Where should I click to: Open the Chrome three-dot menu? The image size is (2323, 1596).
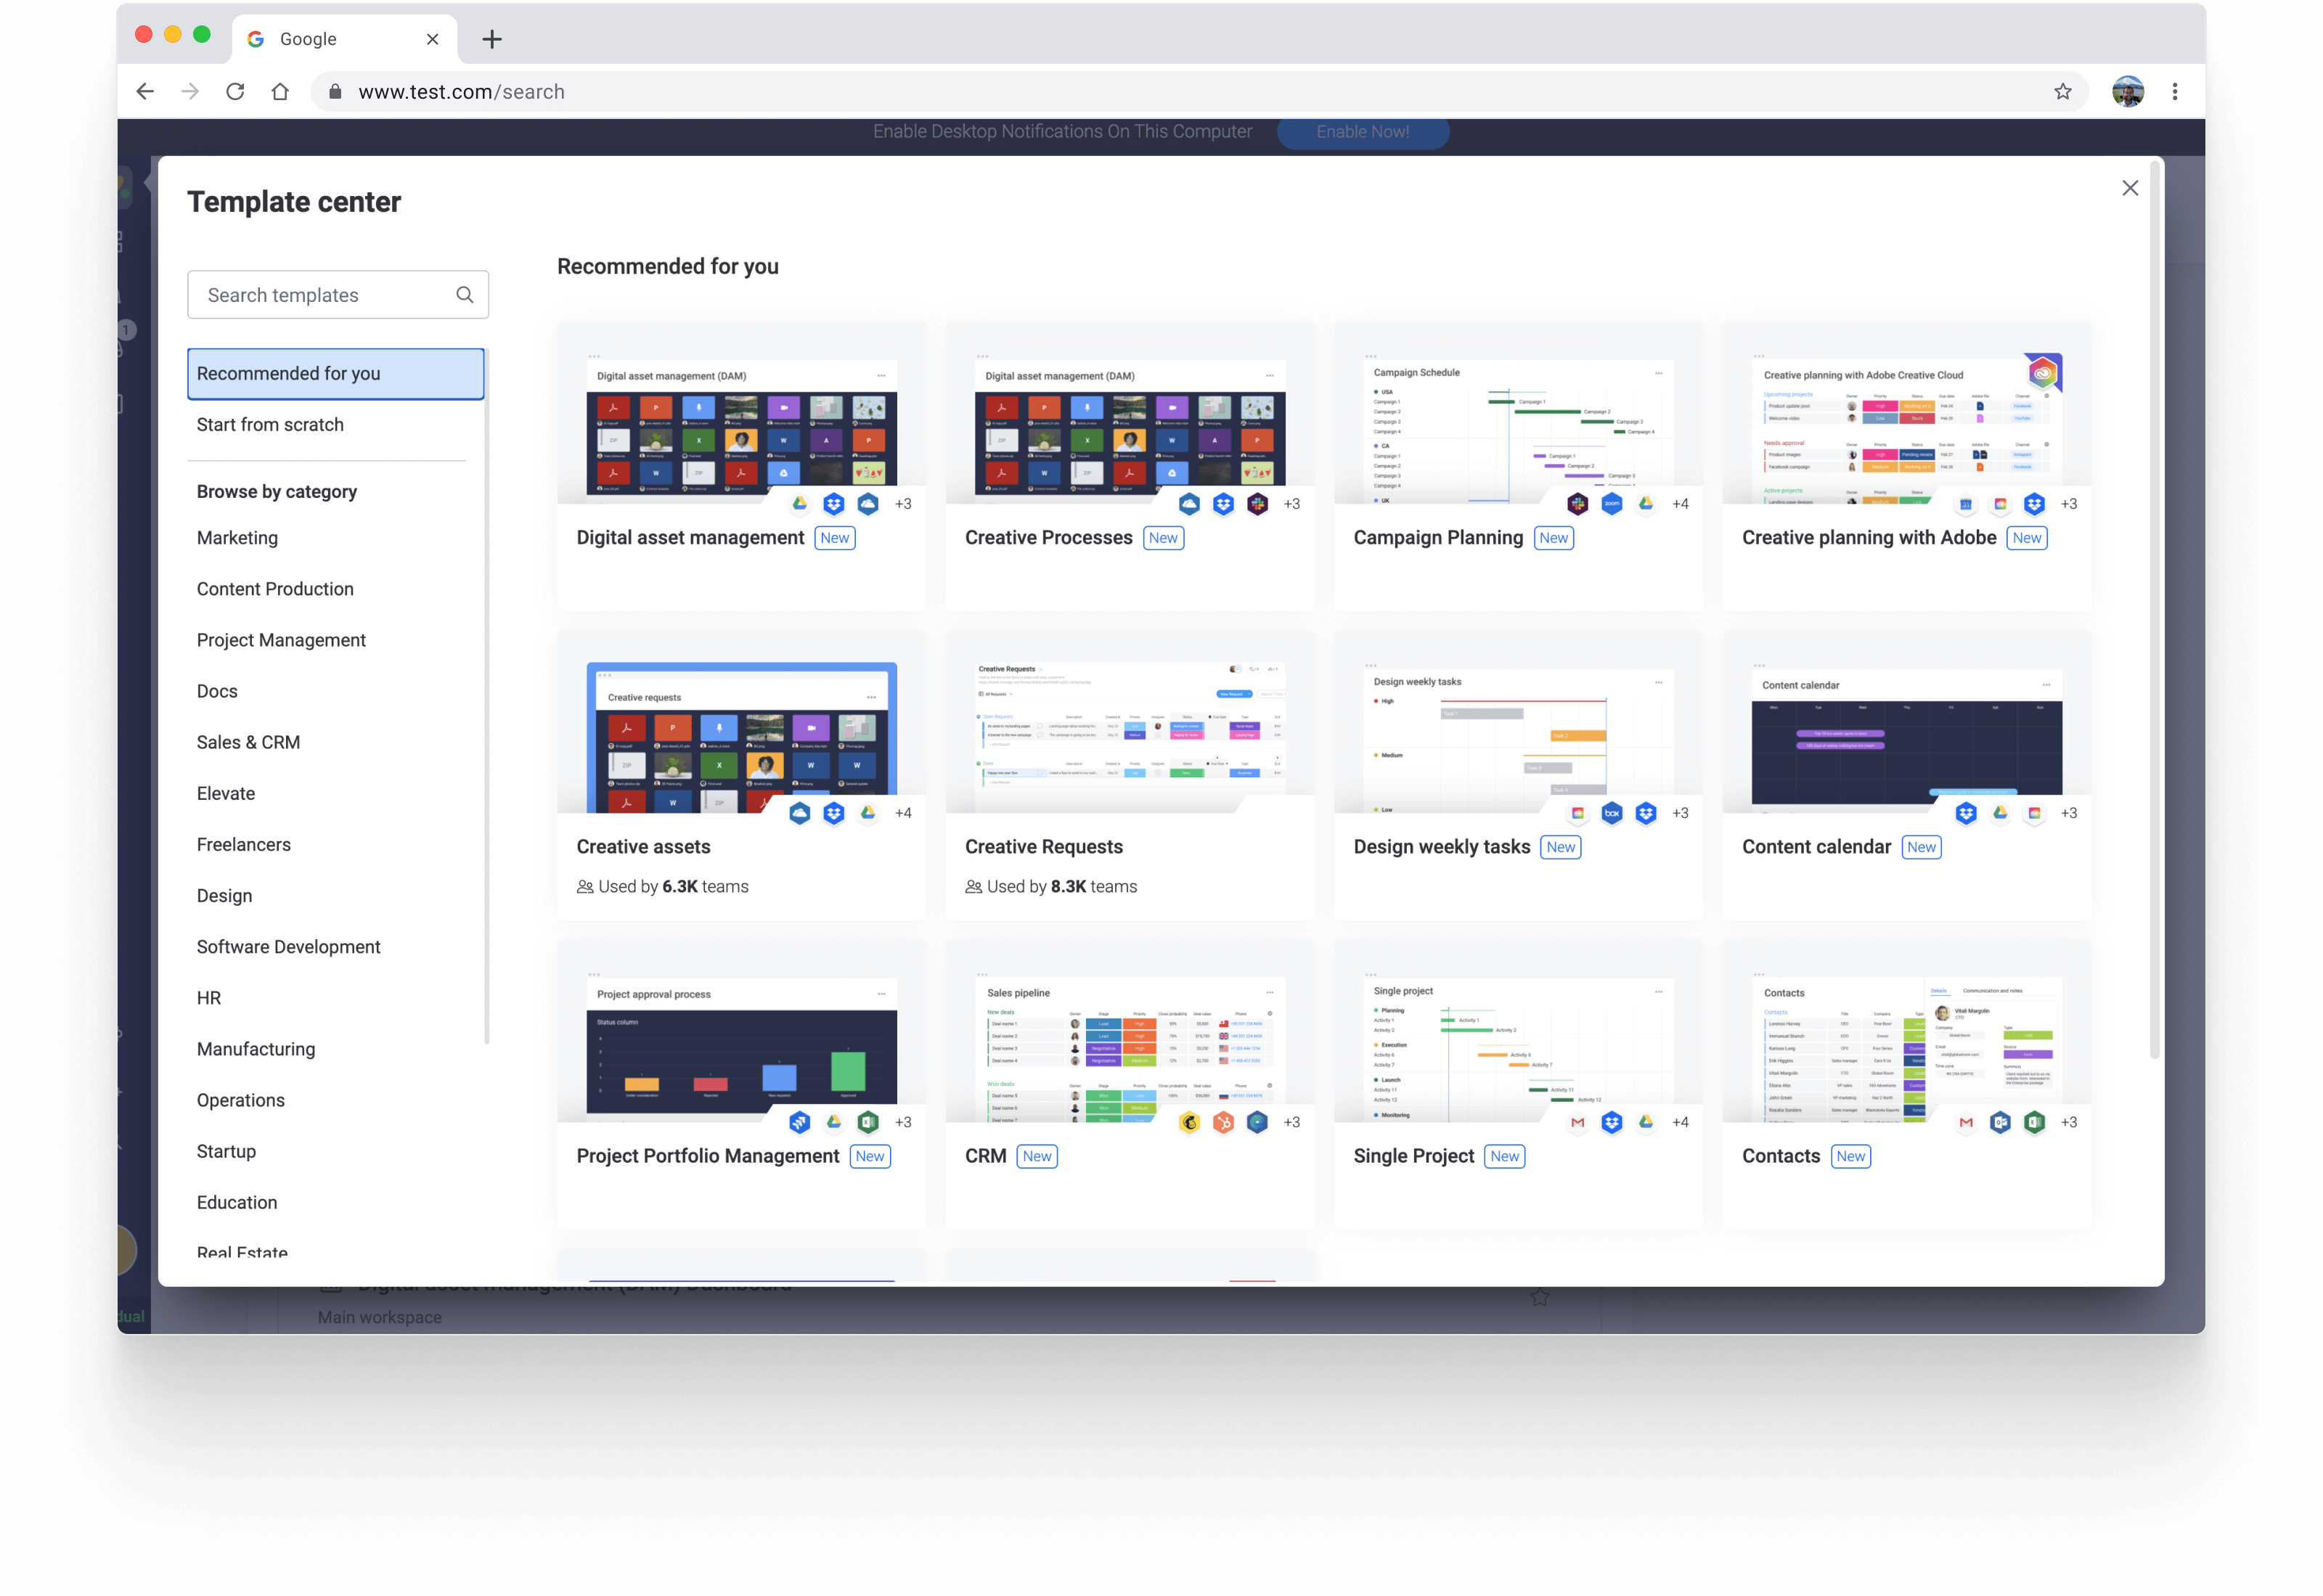point(2174,91)
